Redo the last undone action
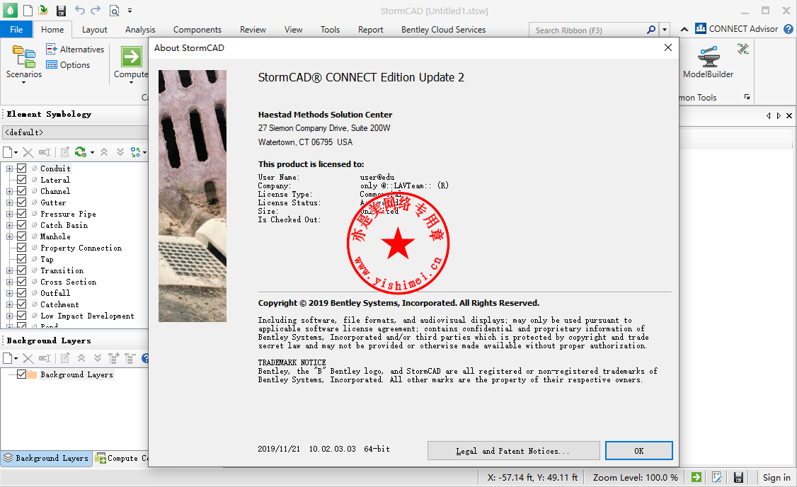Screen dimensions: 797x487 pyautogui.click(x=96, y=10)
